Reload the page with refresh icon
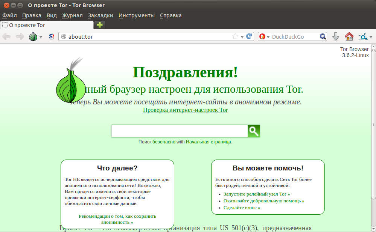Image resolution: width=376 pixels, height=232 pixels. 249,36
